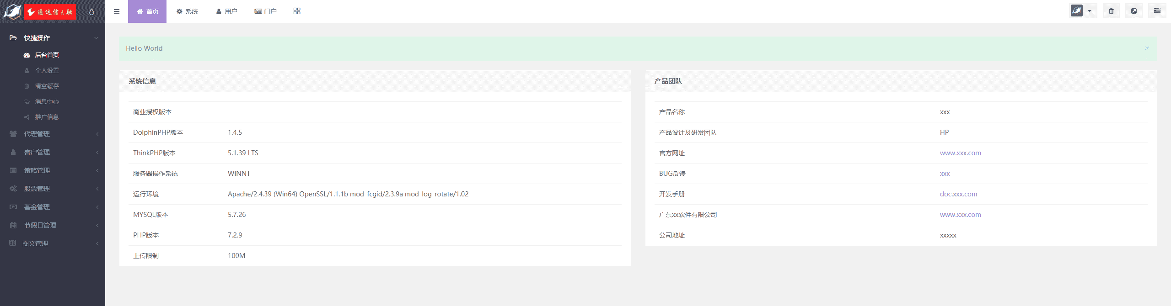Click the 系统信息 panel header

(375, 81)
